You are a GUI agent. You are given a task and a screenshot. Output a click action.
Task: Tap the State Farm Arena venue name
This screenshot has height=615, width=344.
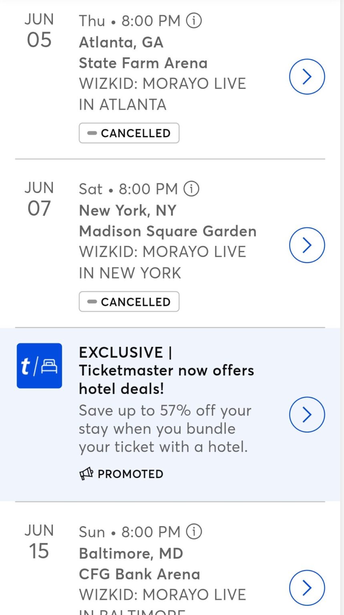[x=143, y=63]
